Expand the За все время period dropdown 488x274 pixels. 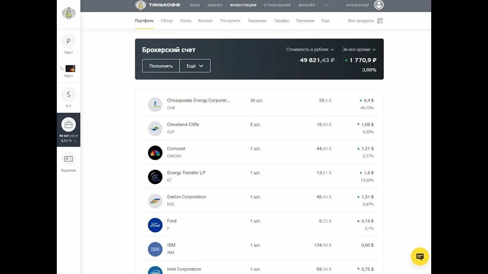click(x=359, y=49)
